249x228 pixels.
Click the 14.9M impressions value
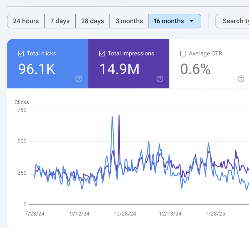click(119, 69)
